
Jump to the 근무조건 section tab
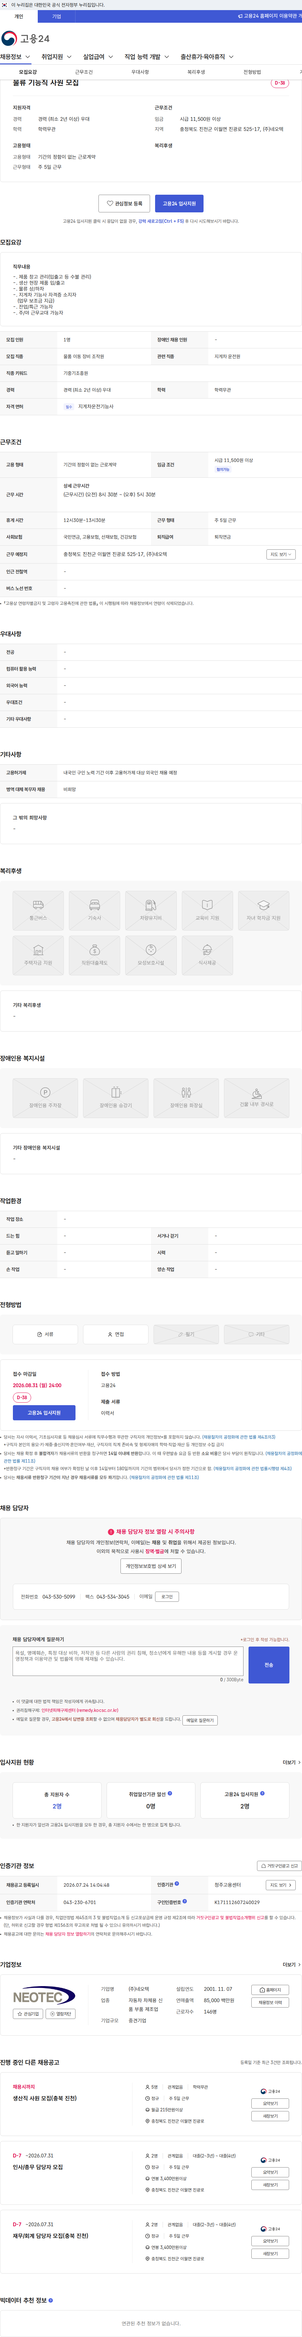[x=84, y=72]
